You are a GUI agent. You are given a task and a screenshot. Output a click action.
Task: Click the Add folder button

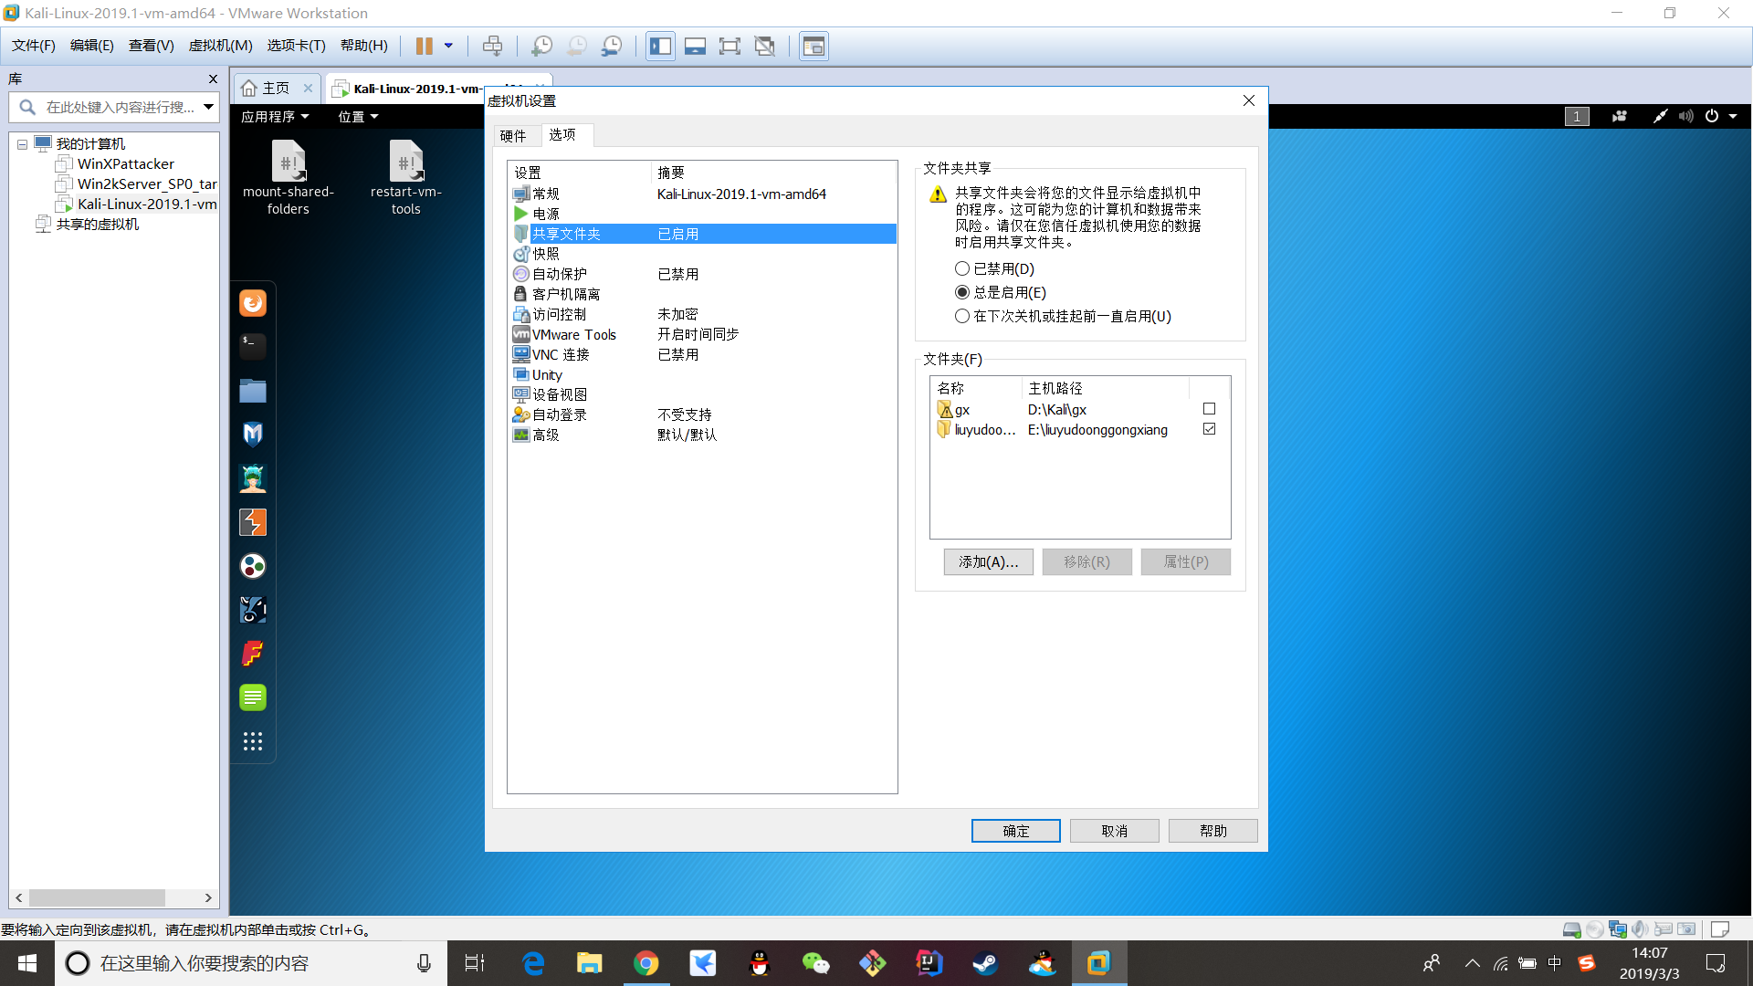tap(988, 561)
